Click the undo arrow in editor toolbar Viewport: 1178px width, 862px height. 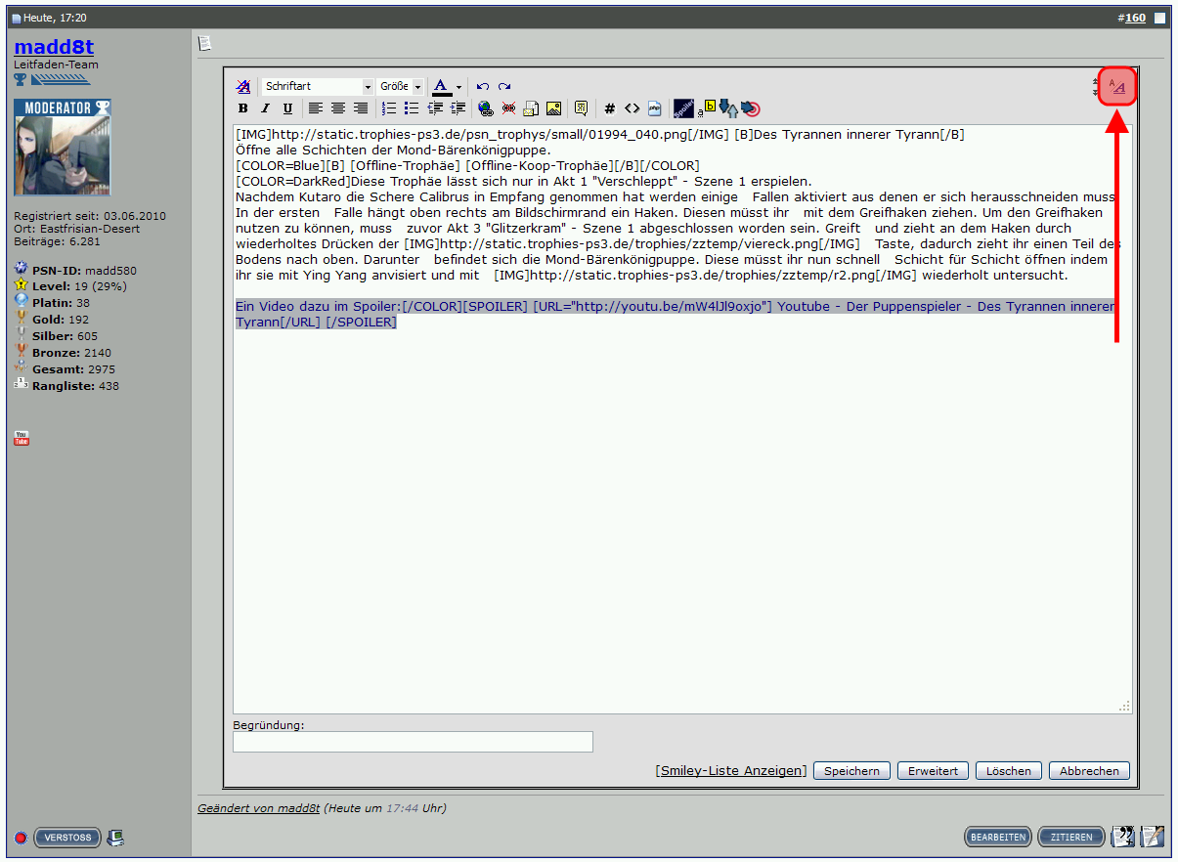482,87
